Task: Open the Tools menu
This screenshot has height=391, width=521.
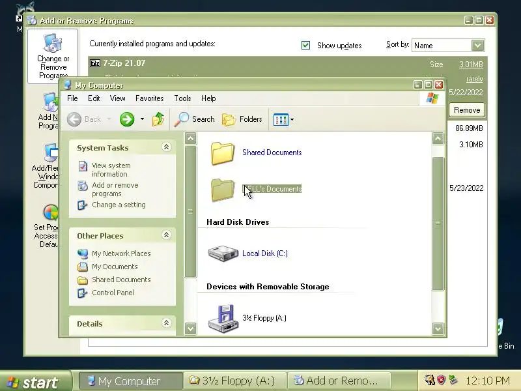Action: [x=182, y=98]
